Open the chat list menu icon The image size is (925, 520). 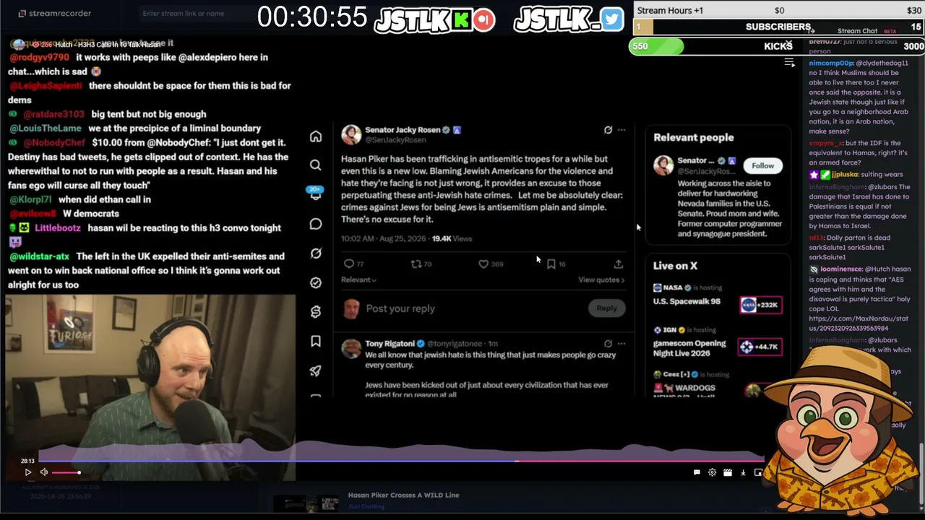click(x=790, y=63)
